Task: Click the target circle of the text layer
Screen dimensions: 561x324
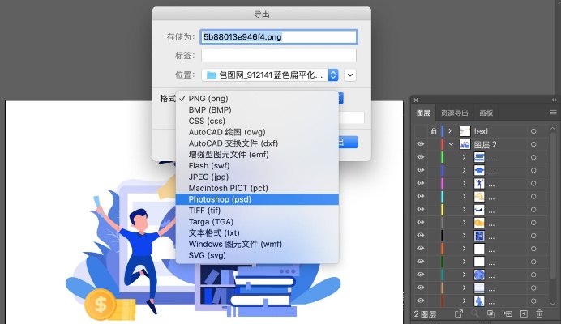Action: coord(533,131)
